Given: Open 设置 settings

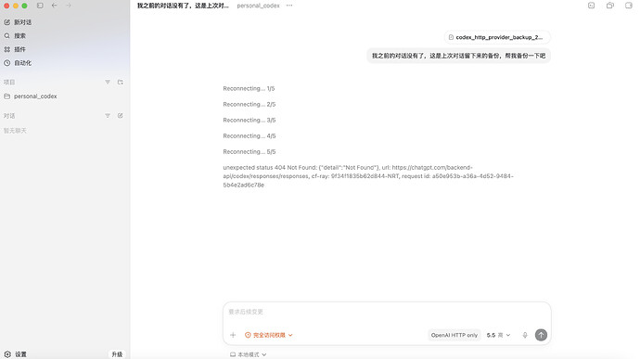Looking at the screenshot, I should [x=16, y=354].
